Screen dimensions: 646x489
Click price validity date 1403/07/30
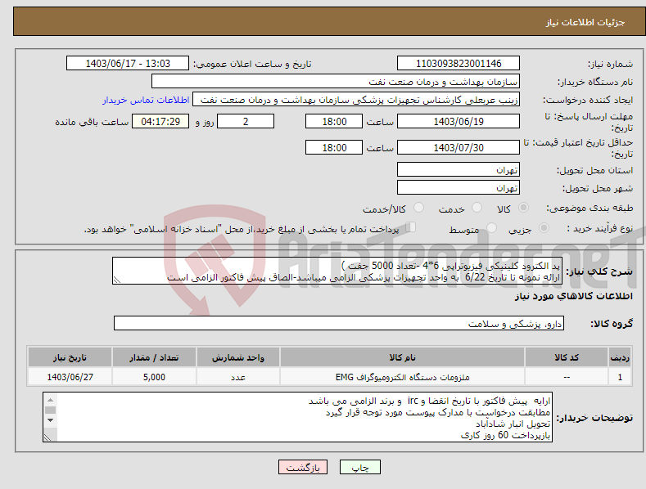[x=459, y=147]
